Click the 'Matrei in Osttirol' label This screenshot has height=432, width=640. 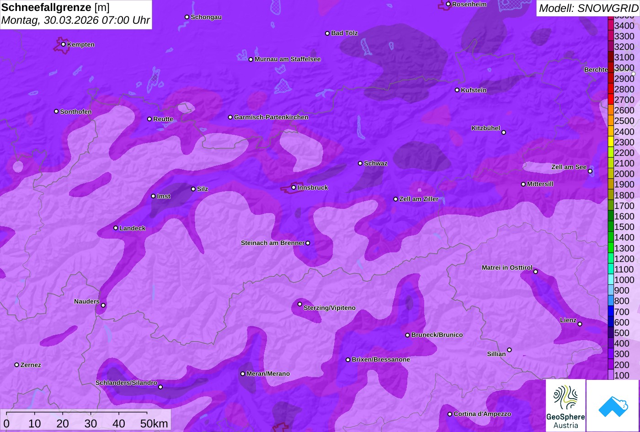tap(507, 267)
